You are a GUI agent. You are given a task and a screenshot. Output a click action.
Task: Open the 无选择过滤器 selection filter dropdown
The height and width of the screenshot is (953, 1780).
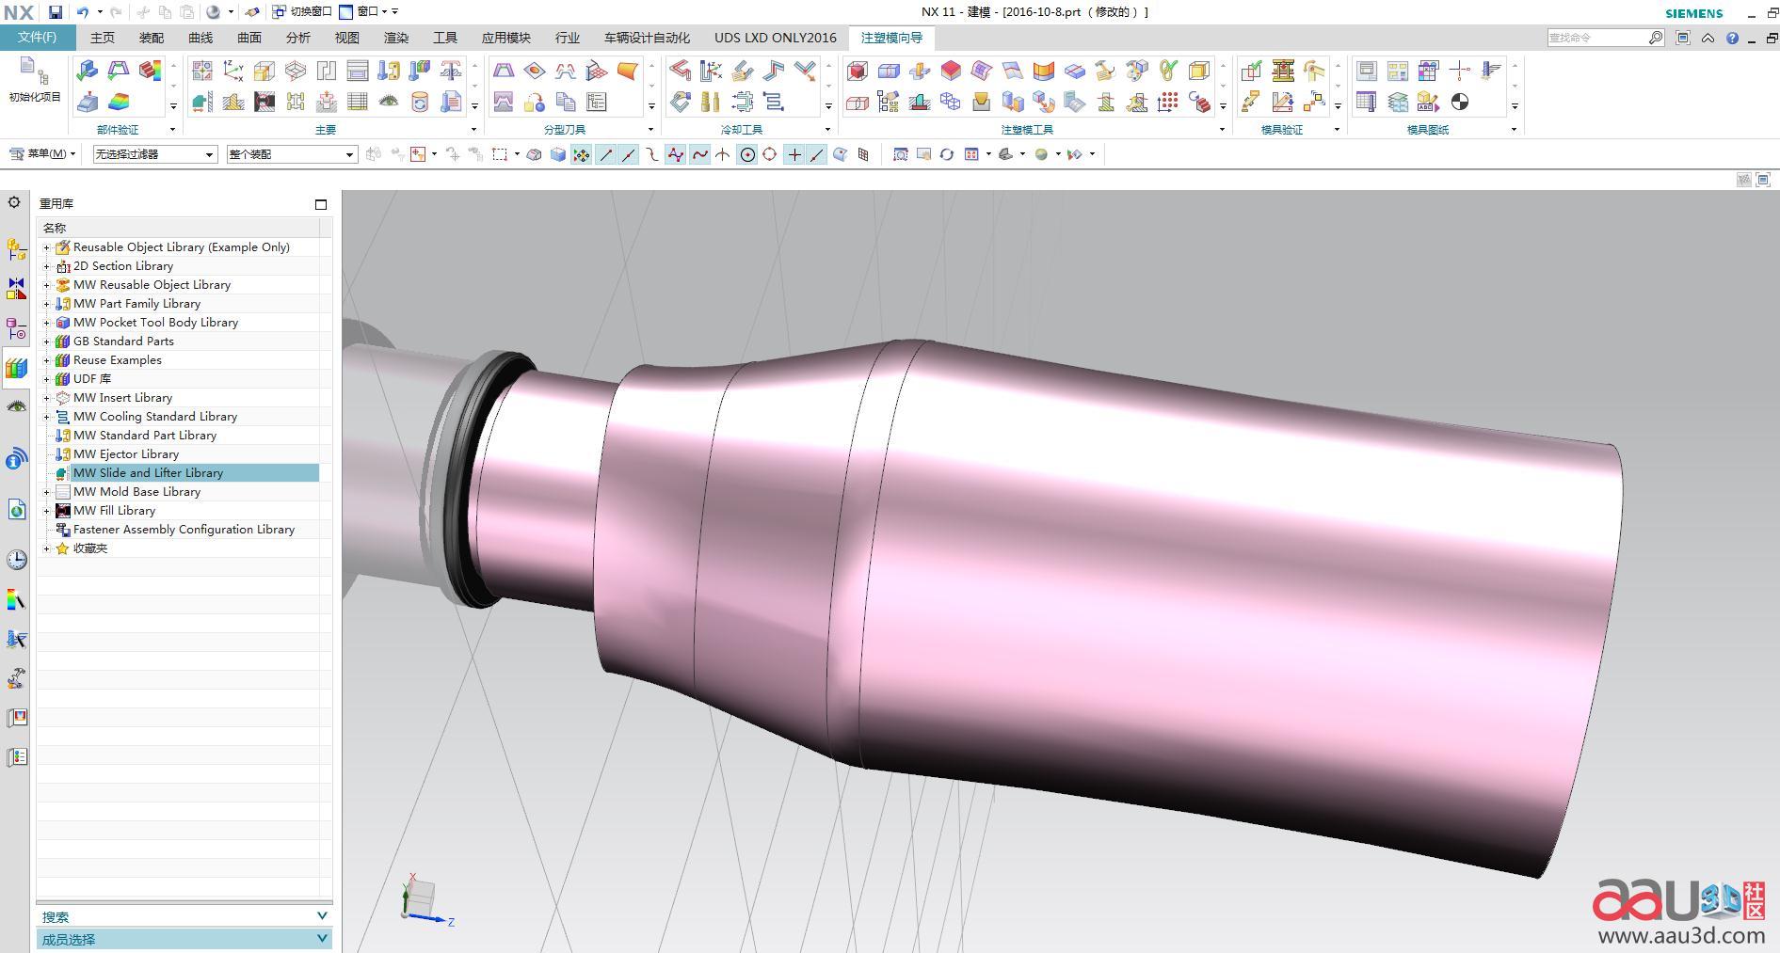pos(155,154)
